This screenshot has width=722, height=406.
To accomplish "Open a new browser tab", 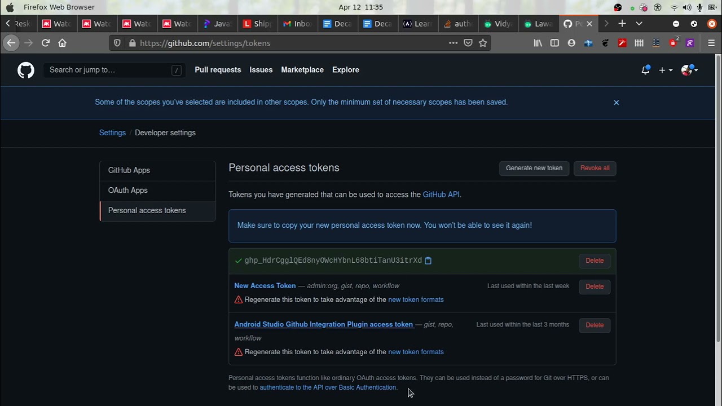I will click(x=622, y=24).
